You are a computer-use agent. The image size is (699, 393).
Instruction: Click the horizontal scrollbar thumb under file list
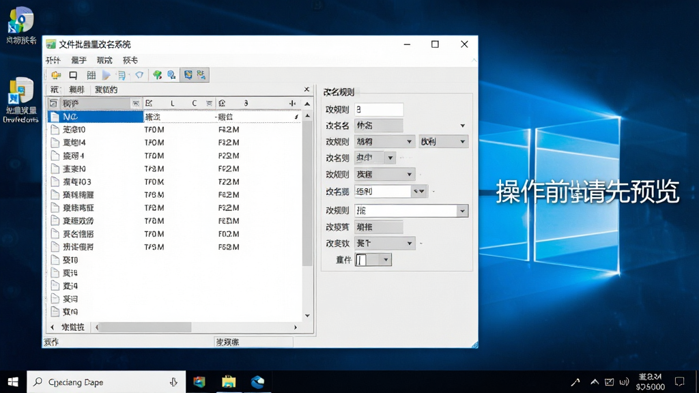pos(145,327)
